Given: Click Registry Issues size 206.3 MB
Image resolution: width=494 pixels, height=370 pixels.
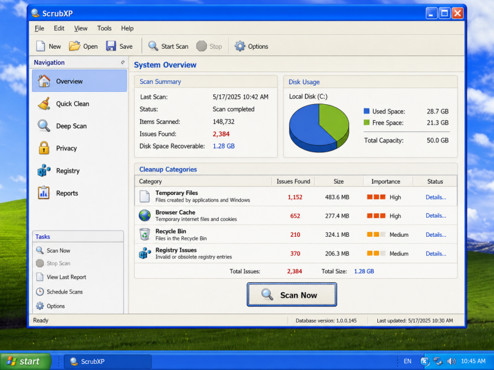Looking at the screenshot, I should tap(337, 253).
